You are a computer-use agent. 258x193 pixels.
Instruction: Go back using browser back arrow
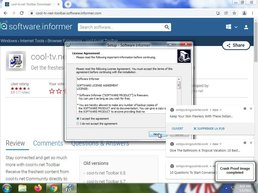[x=6, y=13]
